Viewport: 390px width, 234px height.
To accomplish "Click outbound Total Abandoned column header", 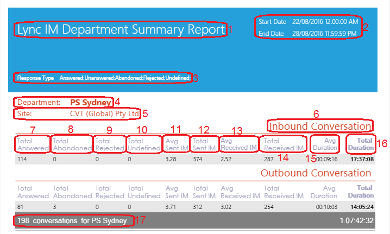I will coord(72,192).
